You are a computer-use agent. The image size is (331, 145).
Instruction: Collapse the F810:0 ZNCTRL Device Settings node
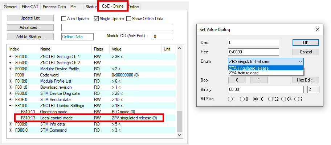10,106
